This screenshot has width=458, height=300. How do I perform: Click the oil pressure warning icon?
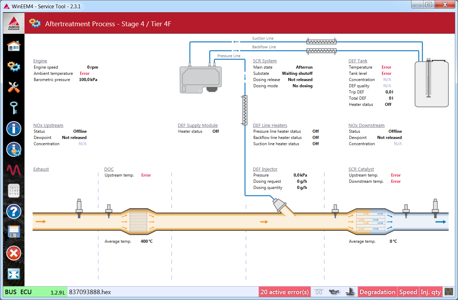334,292
